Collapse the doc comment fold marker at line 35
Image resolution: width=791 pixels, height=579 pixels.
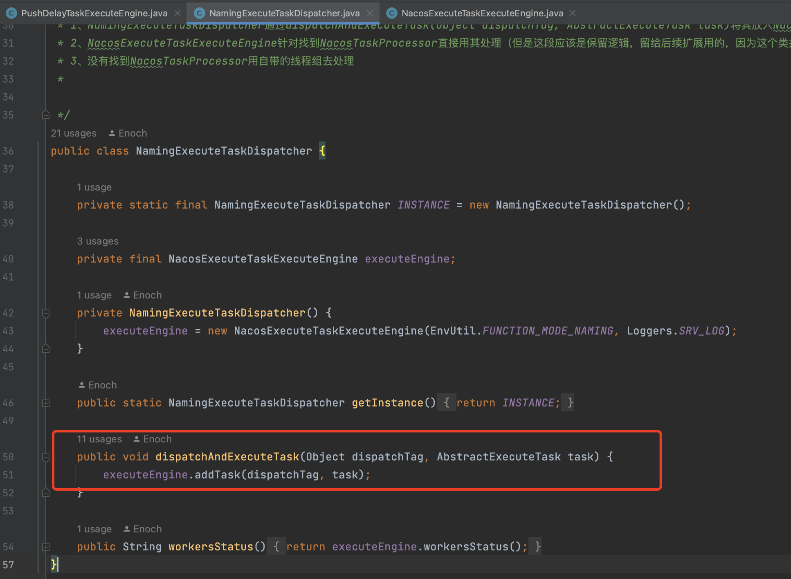(46, 115)
